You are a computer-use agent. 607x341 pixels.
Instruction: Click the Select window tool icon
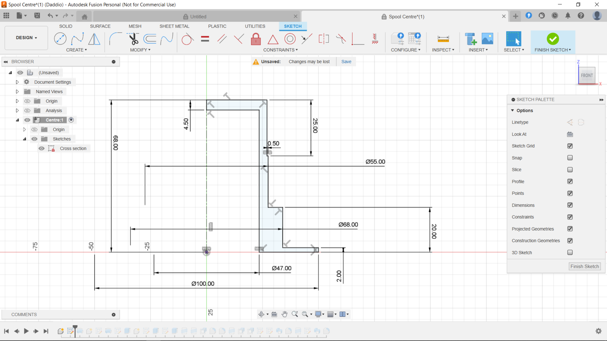[x=513, y=39]
